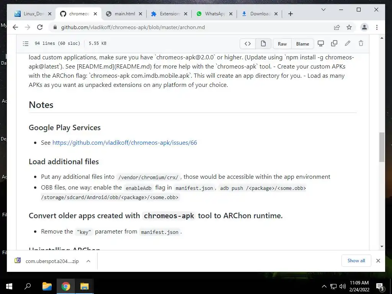Close the WhatsApp tab
Screen dimensions: 392x294
[231, 14]
